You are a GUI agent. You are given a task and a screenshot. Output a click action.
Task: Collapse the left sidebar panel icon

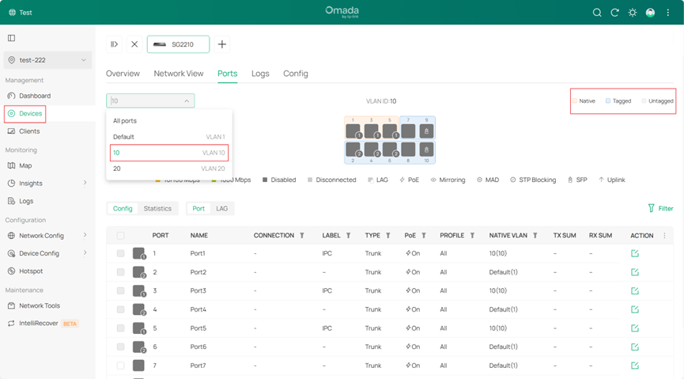[11, 38]
